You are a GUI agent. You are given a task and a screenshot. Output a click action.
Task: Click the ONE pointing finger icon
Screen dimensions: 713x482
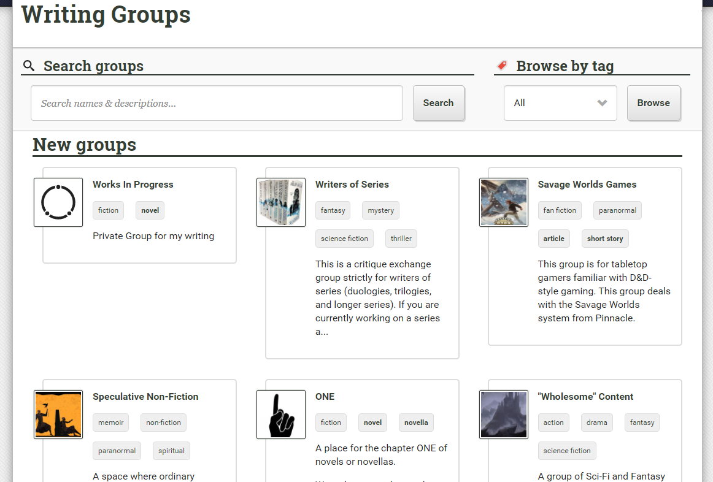[281, 415]
